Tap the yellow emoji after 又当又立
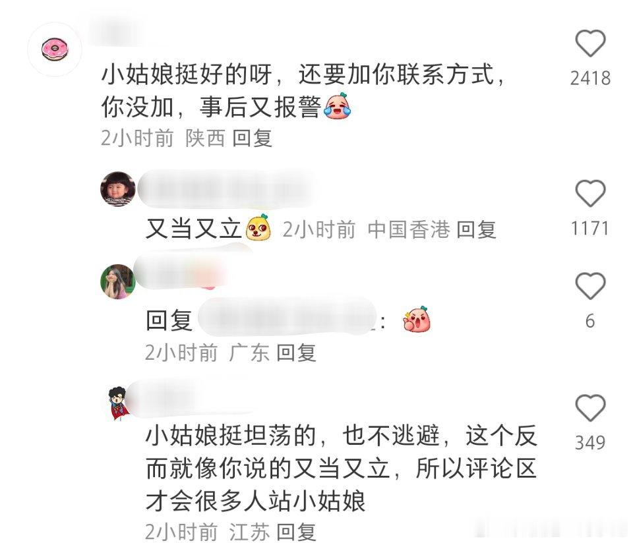Viewport: 633px width, 543px height. point(258,228)
